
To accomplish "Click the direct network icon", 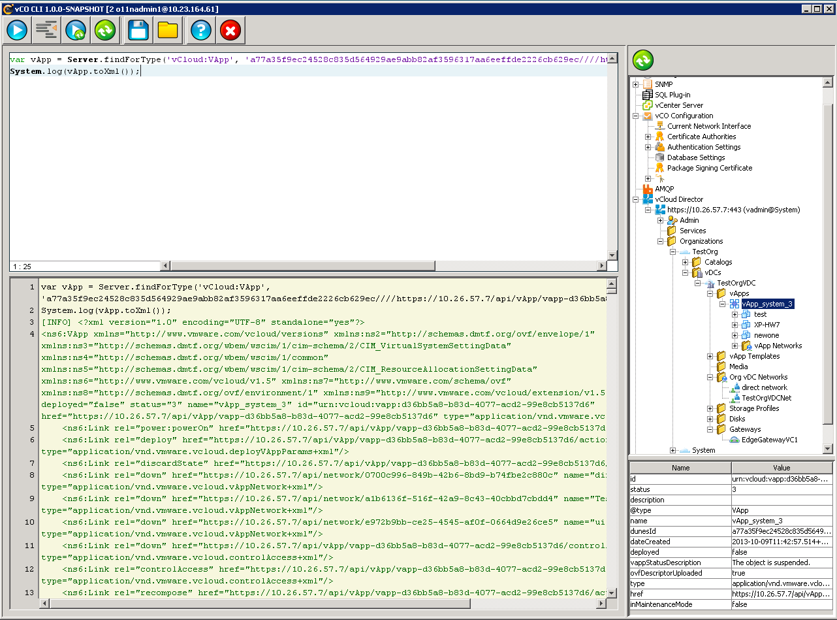I will coord(734,387).
